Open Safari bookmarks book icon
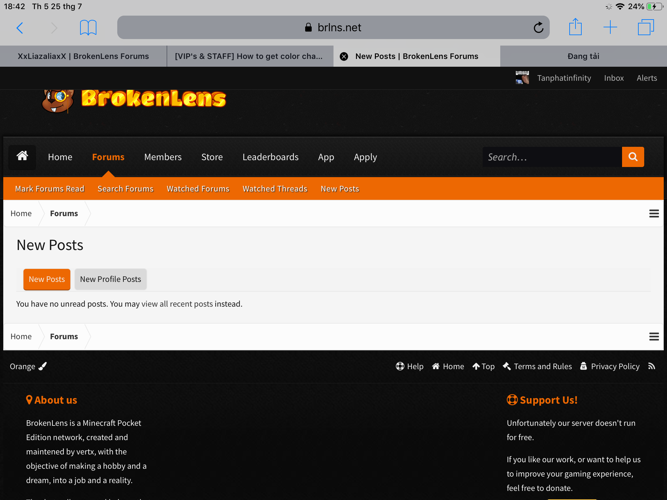This screenshot has height=500, width=667. (x=88, y=28)
